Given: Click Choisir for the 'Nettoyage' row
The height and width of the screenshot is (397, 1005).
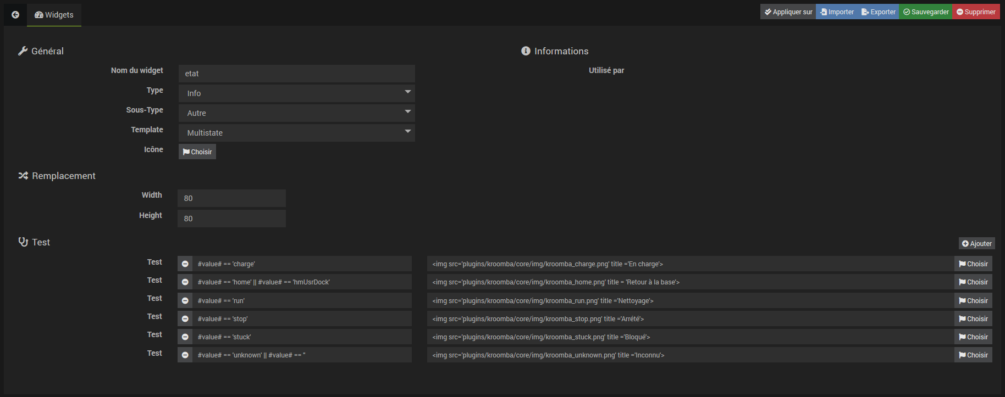Looking at the screenshot, I should click(x=973, y=301).
